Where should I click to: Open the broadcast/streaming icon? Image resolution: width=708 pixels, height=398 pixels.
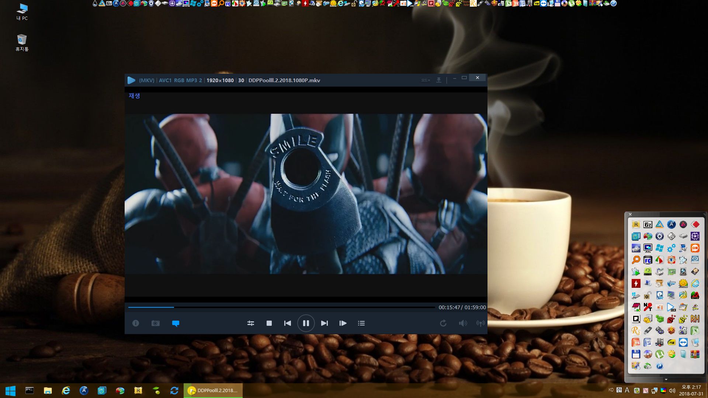[x=480, y=323]
